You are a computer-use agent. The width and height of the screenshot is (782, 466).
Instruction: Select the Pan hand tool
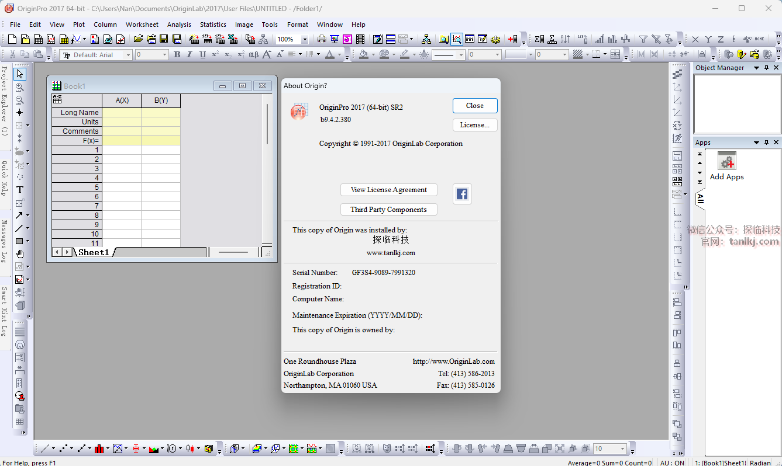pyautogui.click(x=20, y=253)
